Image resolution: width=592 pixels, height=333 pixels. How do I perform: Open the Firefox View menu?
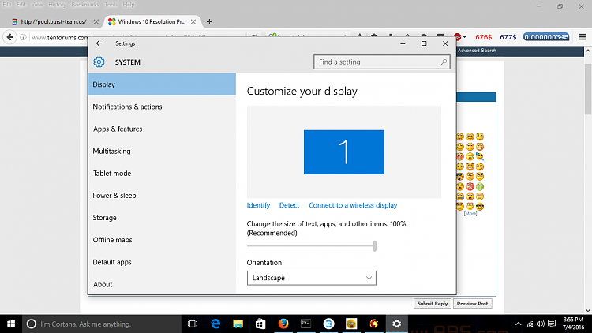[37, 5]
